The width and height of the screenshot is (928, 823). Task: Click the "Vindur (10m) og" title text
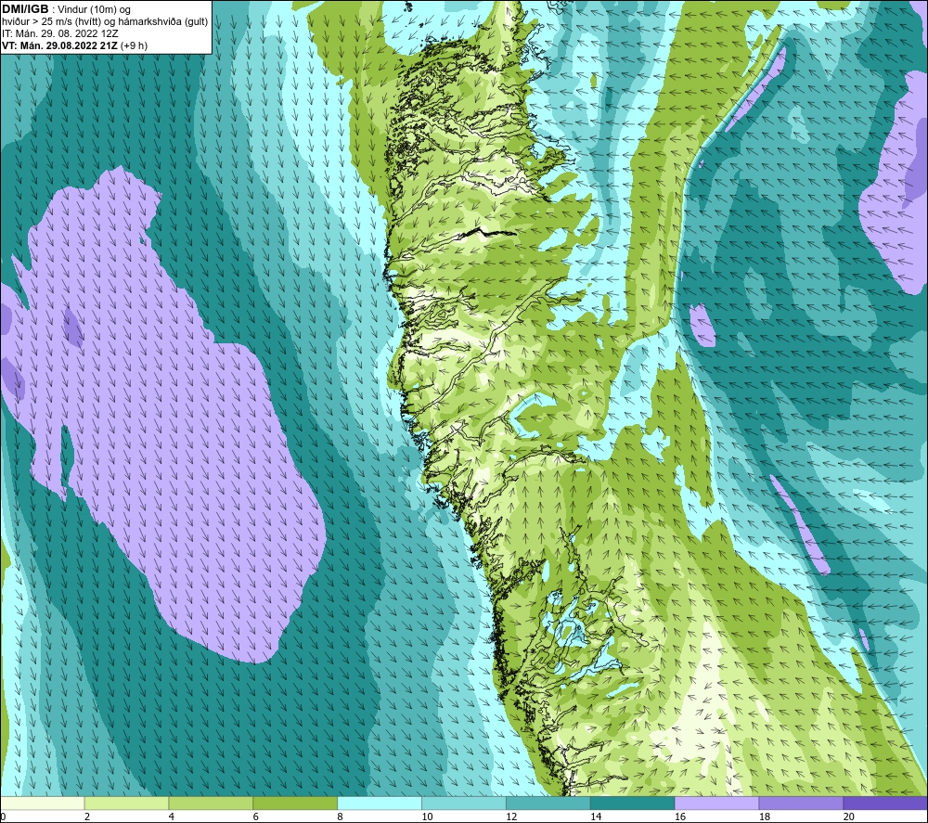(x=96, y=10)
